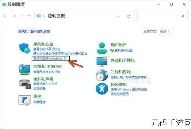Image resolution: width=191 pixels, height=129 pixels.
Task: Open the 查看方式 类别 dropdown
Action: (165, 31)
